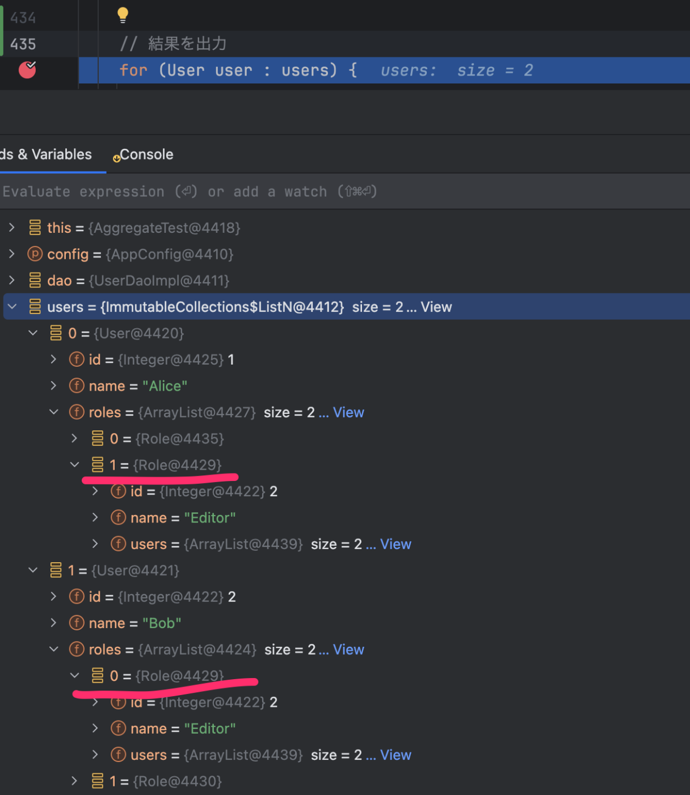The height and width of the screenshot is (795, 690).
Task: Focus the Evaluate expression input field
Action: (x=345, y=191)
